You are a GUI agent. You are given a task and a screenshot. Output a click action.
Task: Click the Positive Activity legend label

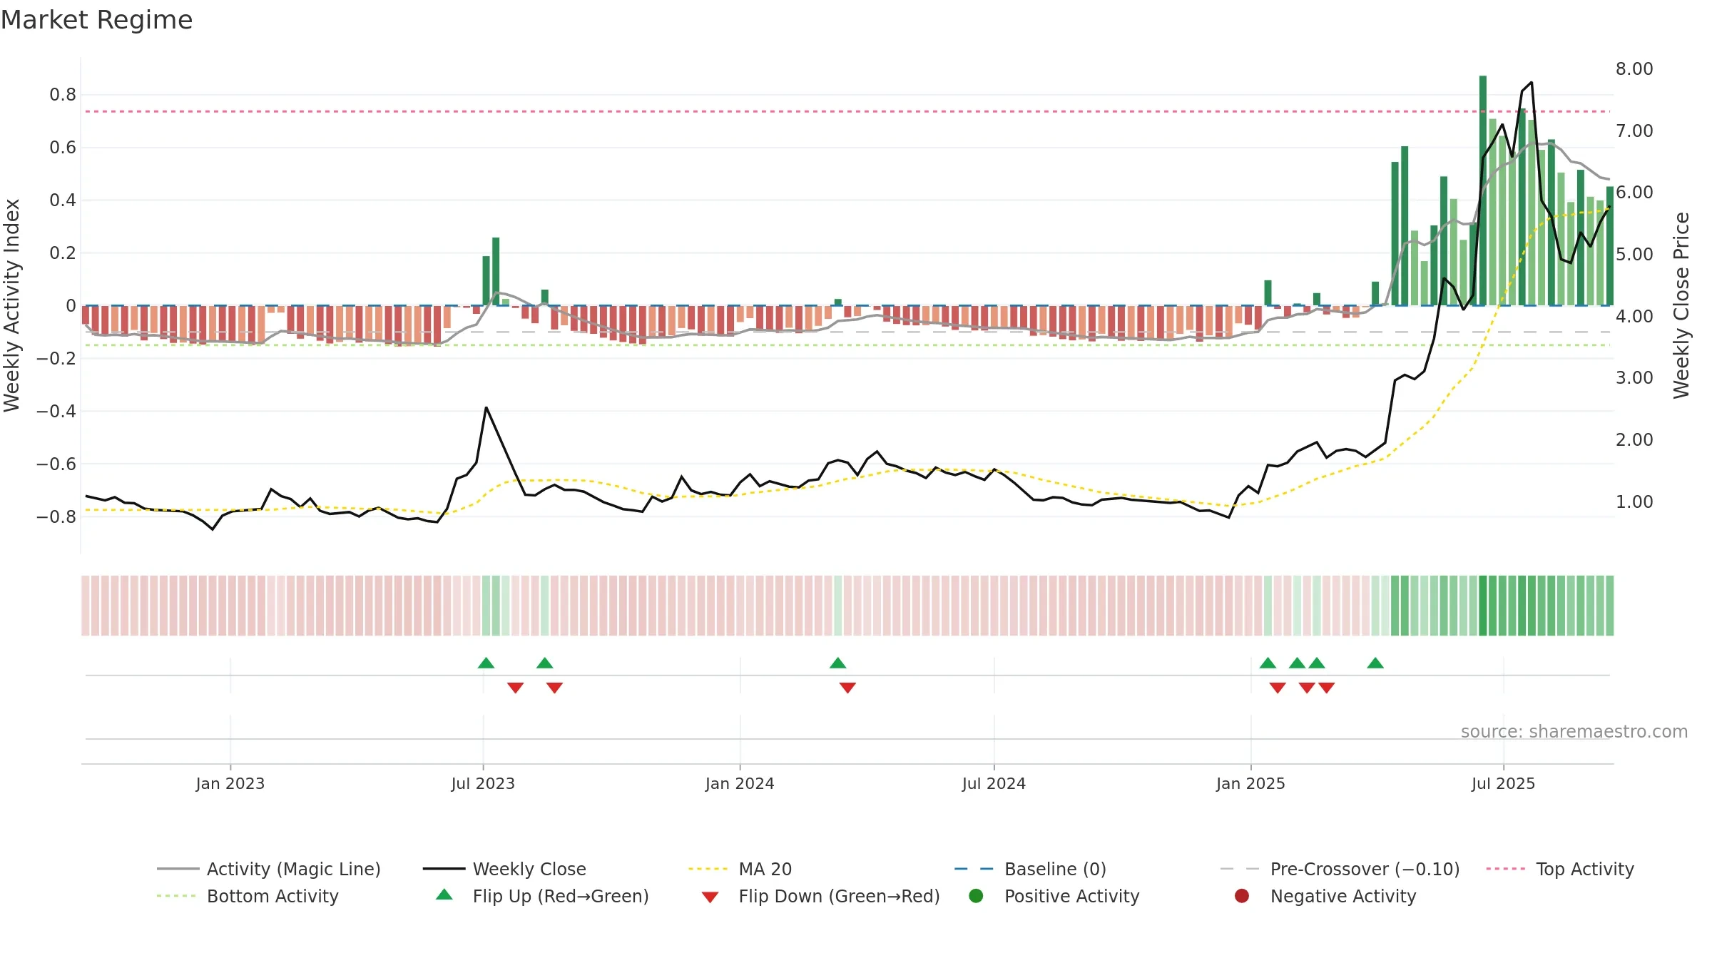[x=1072, y=896]
